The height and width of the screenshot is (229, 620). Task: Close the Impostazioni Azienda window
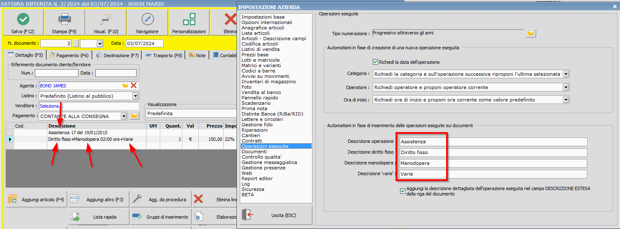tap(615, 7)
